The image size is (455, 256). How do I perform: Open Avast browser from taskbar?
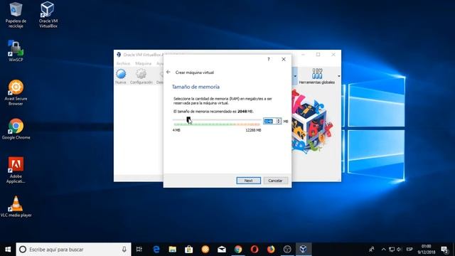205,250
